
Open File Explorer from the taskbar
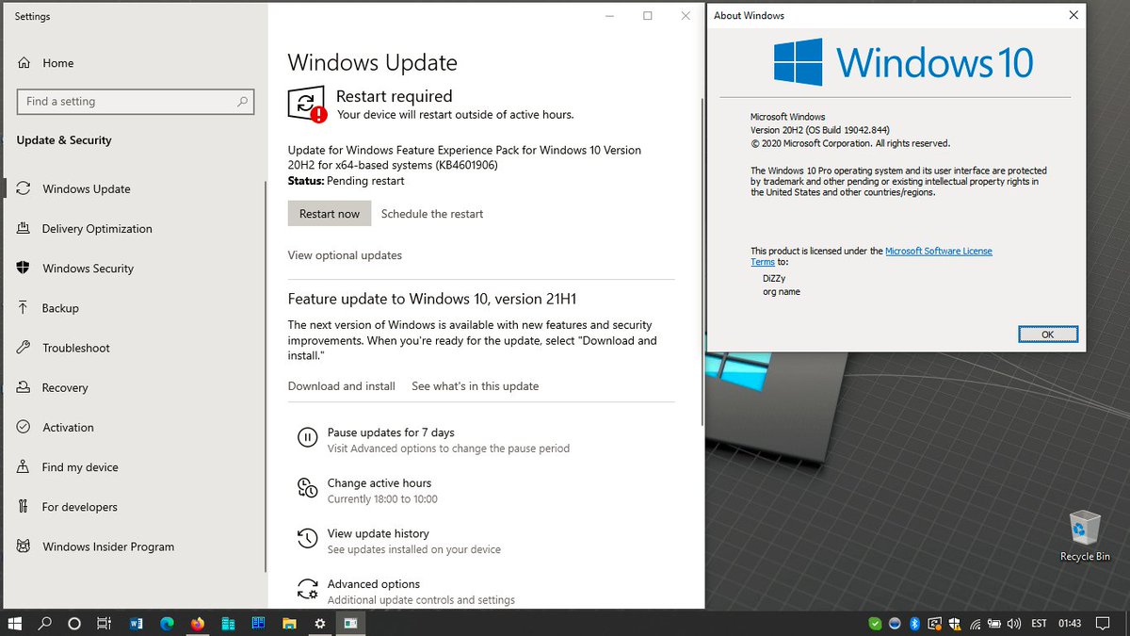(x=289, y=624)
